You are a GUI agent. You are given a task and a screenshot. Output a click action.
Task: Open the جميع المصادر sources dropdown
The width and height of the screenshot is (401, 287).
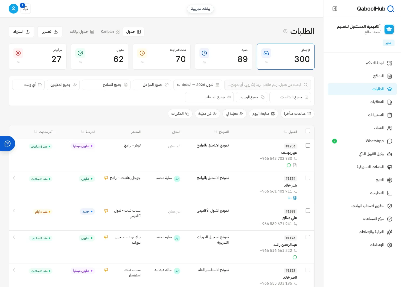(x=209, y=97)
